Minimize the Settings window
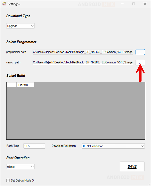This screenshot has height=186, width=151. pos(122,4)
